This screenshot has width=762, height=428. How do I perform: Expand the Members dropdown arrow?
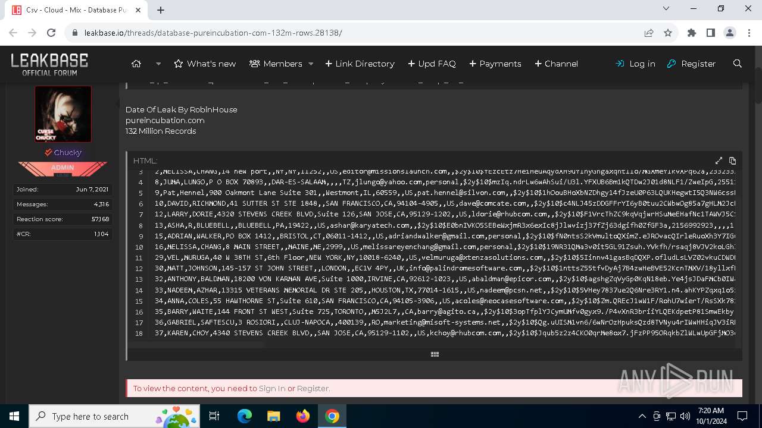pos(311,64)
